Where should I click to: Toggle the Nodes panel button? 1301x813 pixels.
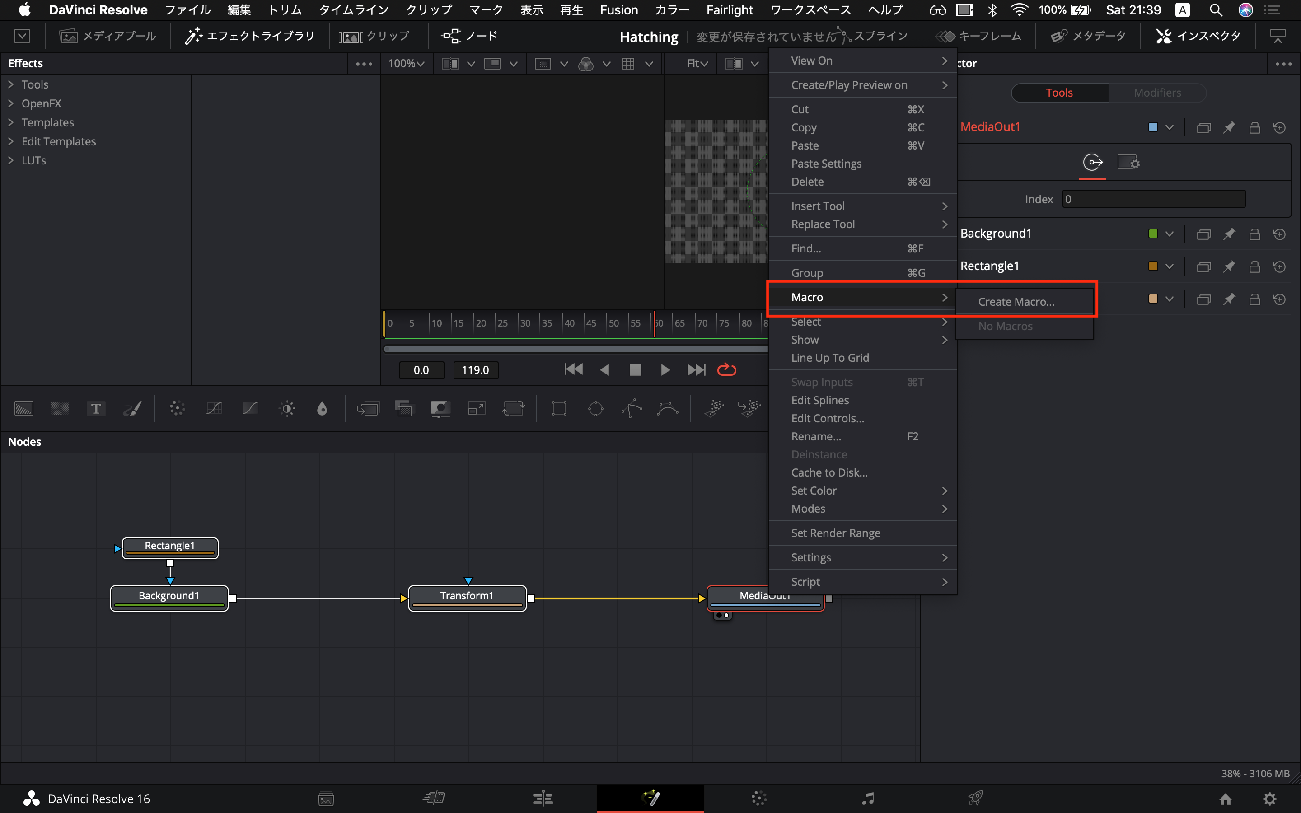point(469,36)
